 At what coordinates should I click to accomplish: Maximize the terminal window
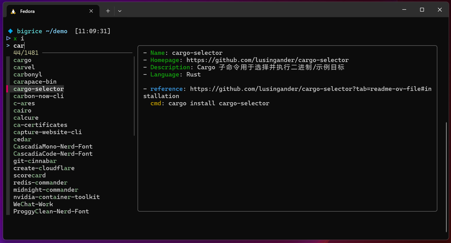click(422, 10)
